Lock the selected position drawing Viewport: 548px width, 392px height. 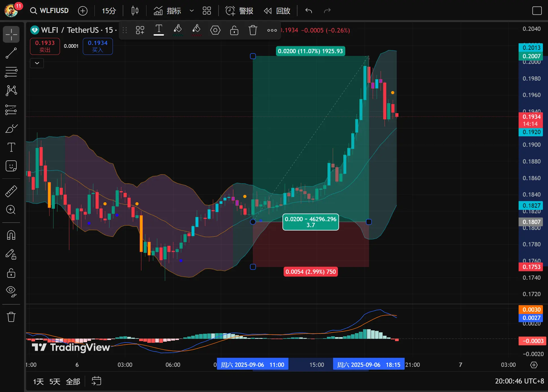pos(234,30)
